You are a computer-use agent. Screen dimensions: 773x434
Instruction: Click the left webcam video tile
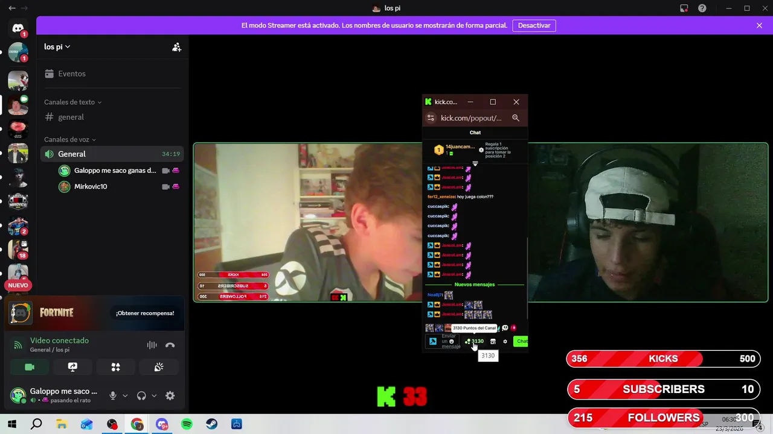pyautogui.click(x=308, y=222)
